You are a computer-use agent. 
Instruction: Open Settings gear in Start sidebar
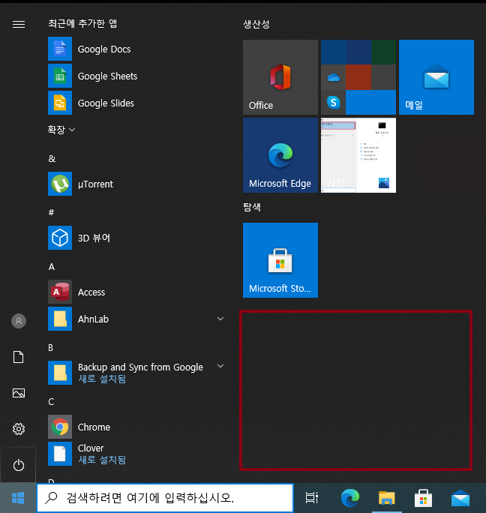19,429
